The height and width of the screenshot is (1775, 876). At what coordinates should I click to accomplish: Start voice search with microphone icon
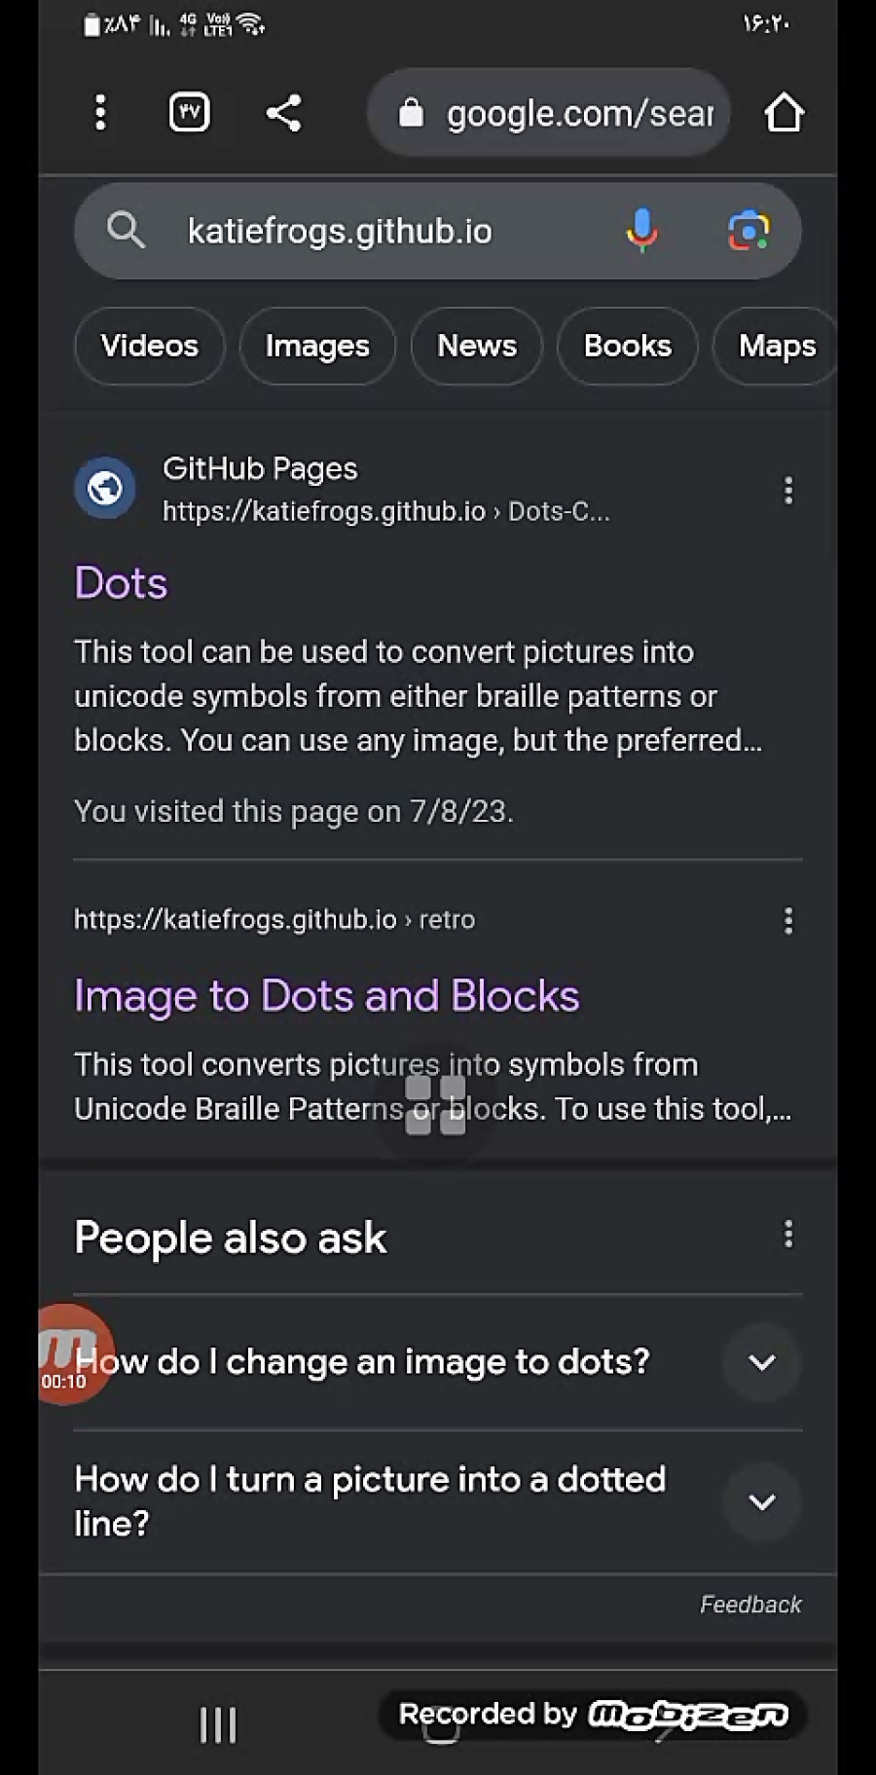641,231
